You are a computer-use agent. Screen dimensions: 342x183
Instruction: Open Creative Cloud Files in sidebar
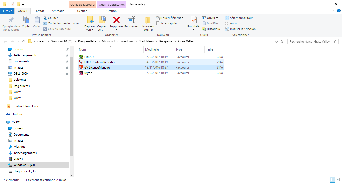click(x=22, y=106)
